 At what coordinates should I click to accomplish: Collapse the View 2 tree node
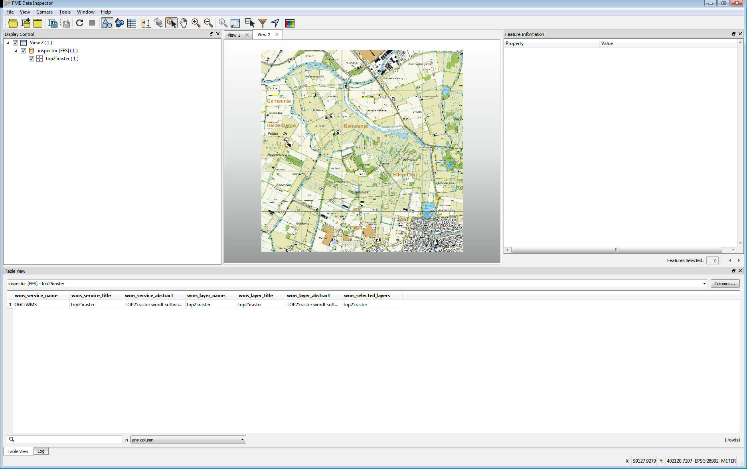pyautogui.click(x=8, y=43)
